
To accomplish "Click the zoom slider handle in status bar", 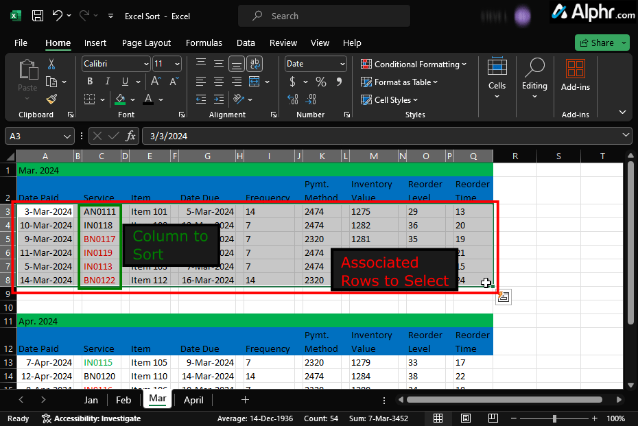I will click(x=554, y=418).
